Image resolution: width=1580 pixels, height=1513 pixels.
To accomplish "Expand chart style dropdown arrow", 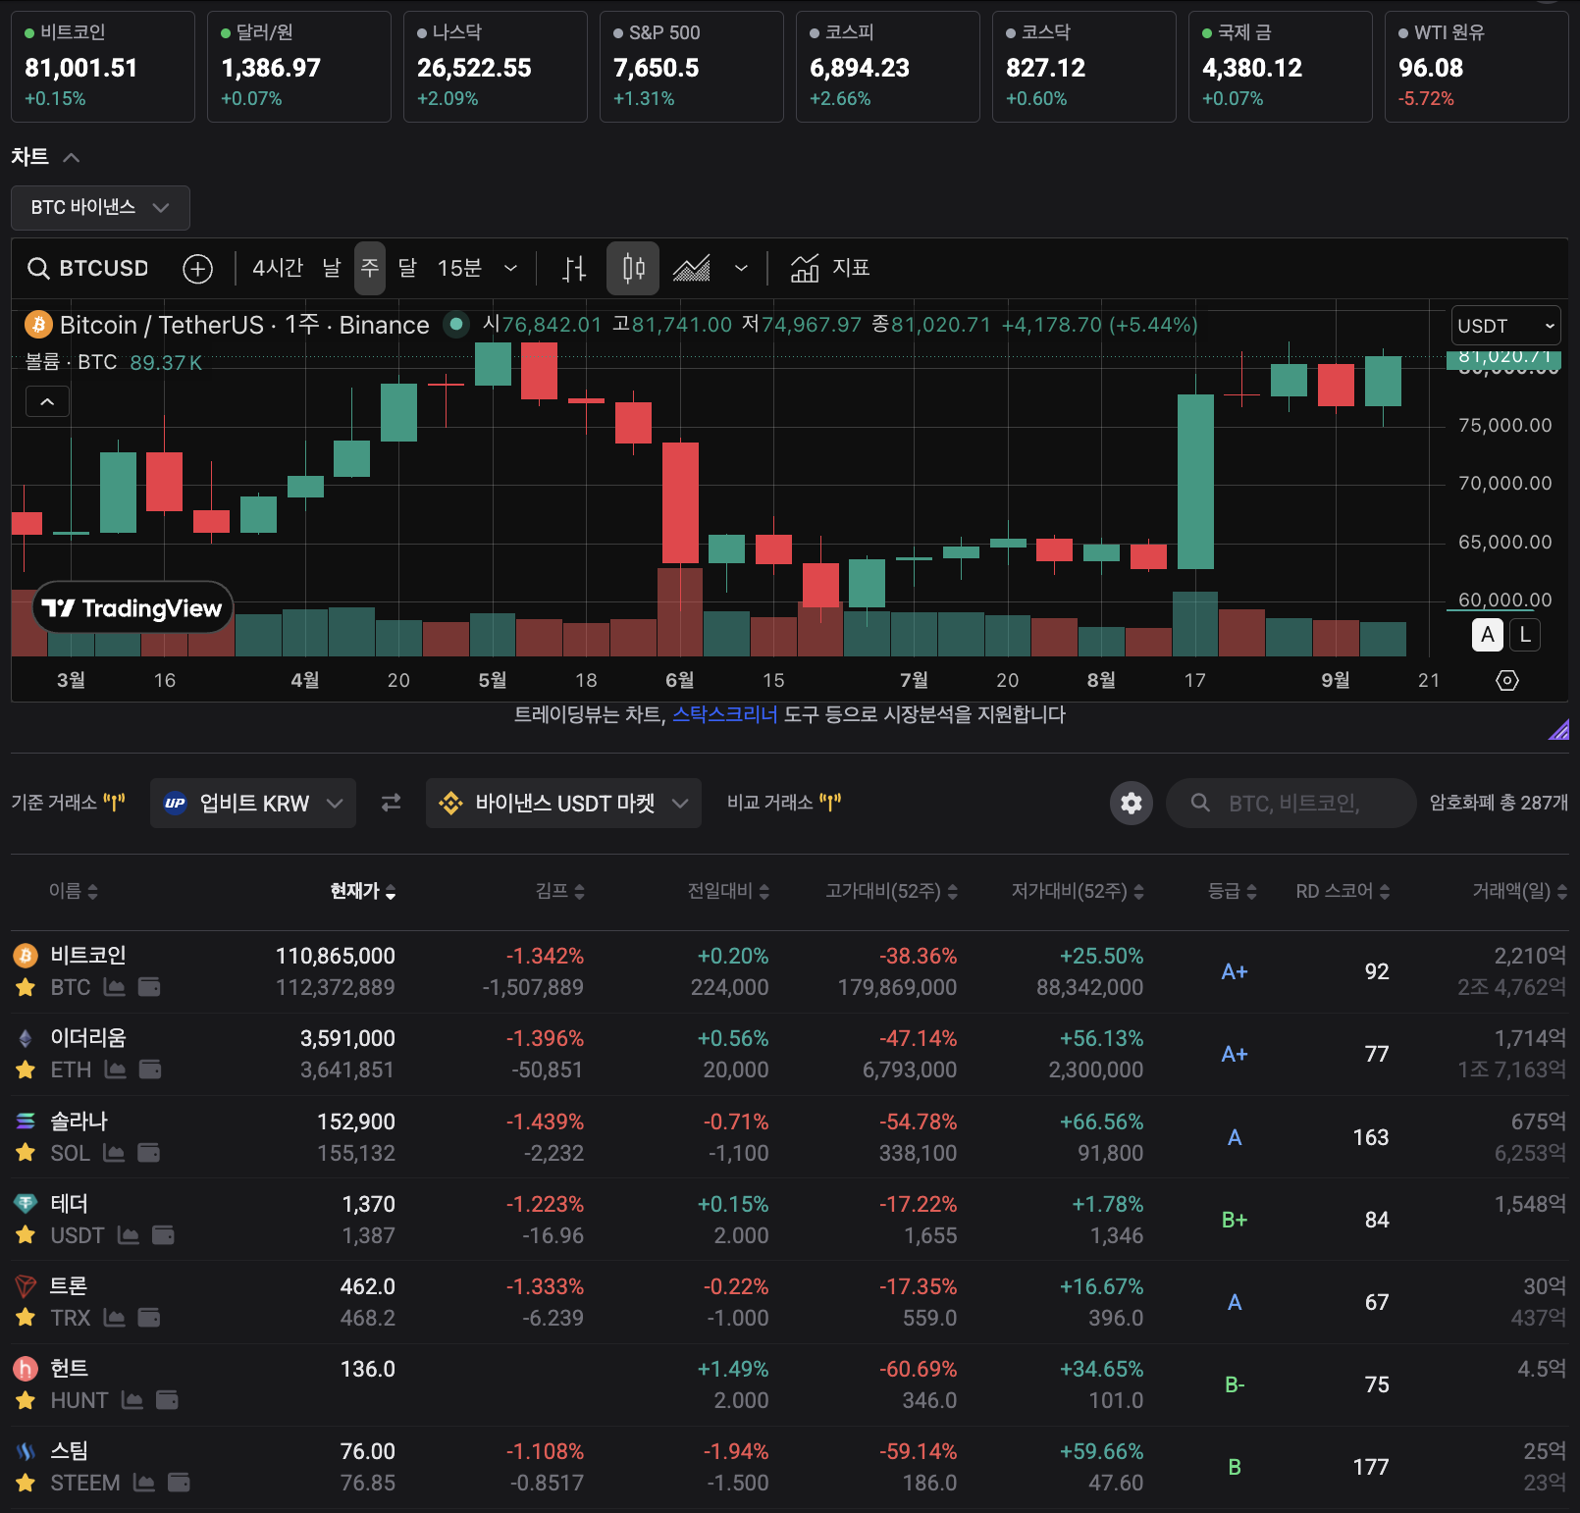I will coord(741,268).
